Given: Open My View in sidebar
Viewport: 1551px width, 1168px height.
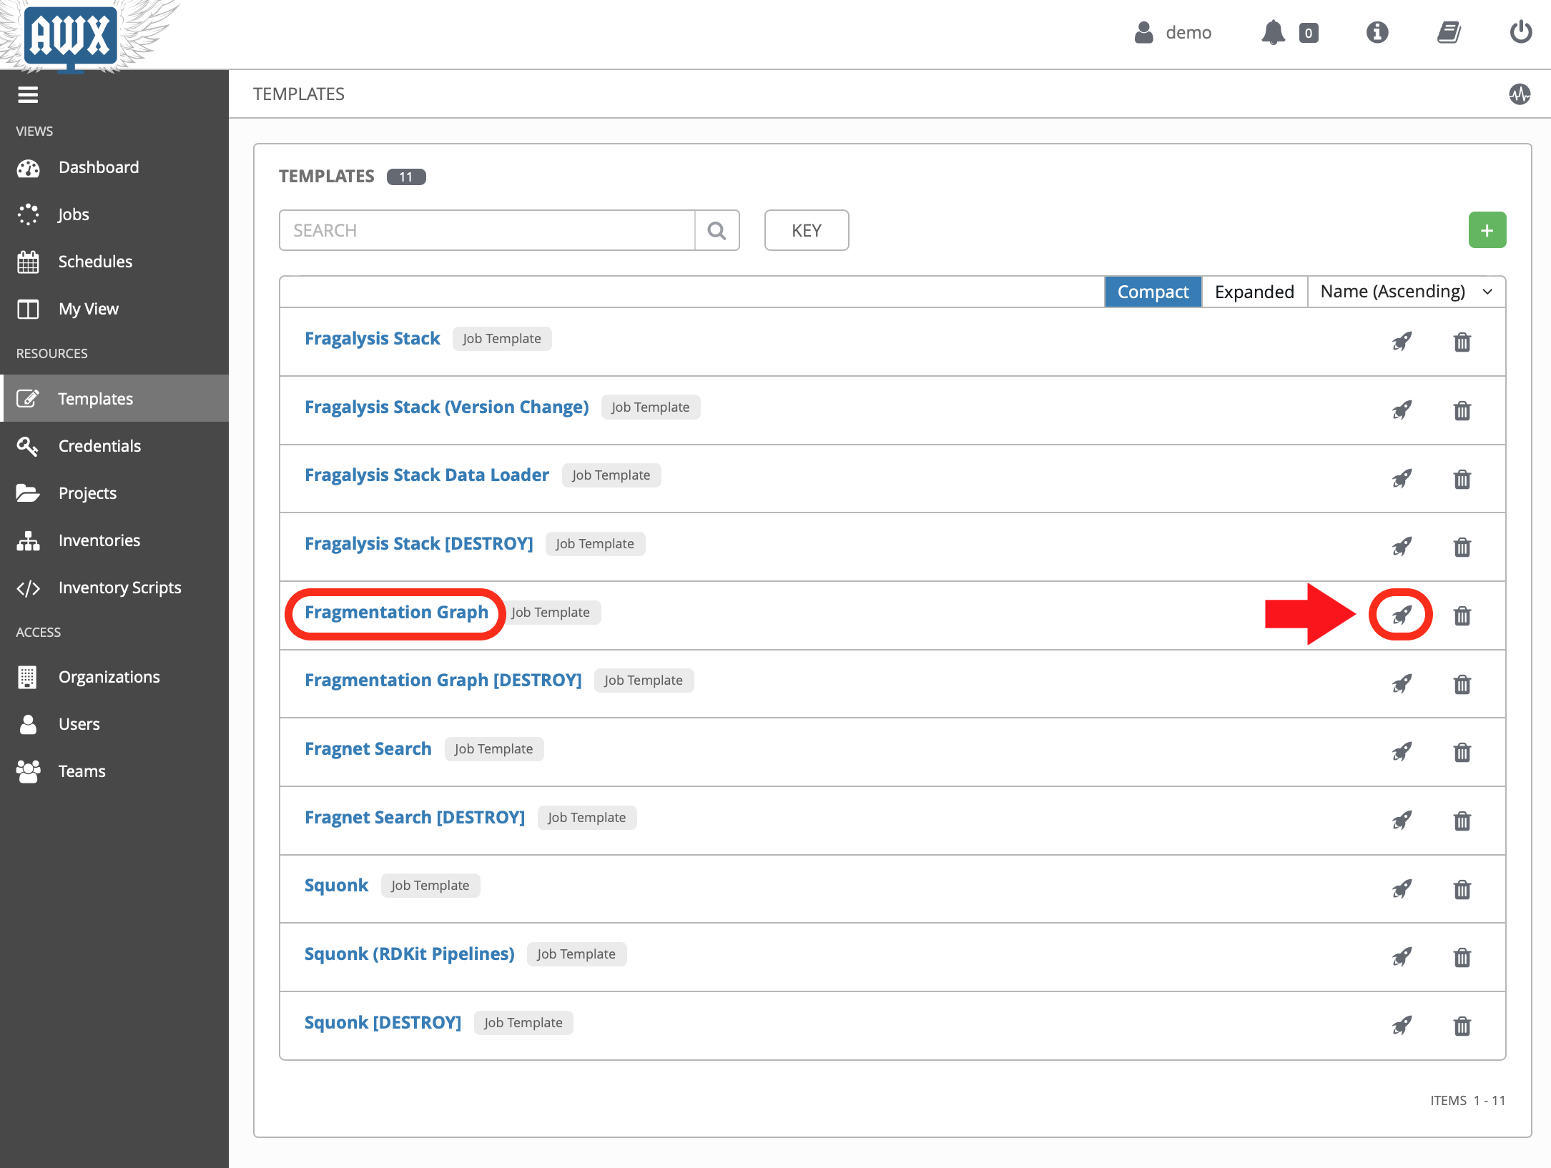Looking at the screenshot, I should click(x=114, y=309).
